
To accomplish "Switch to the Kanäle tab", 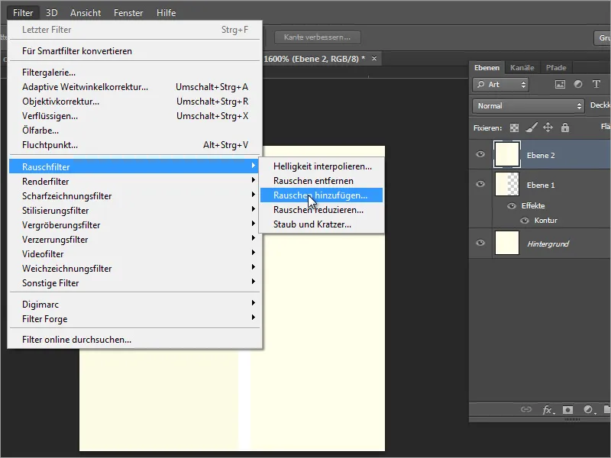I will [x=522, y=68].
